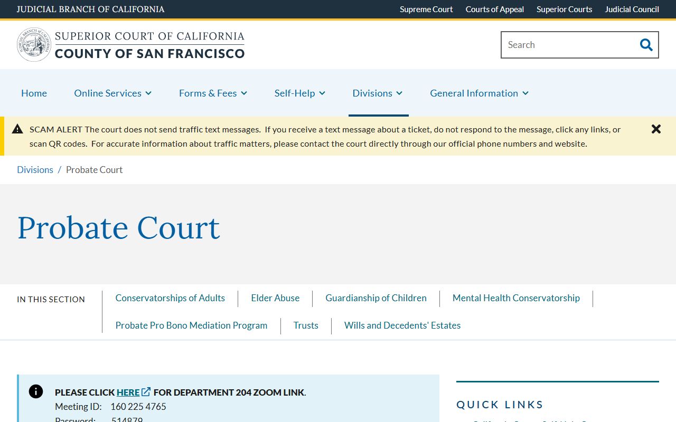
Task: Go to the Home nav item
Action: 34,93
